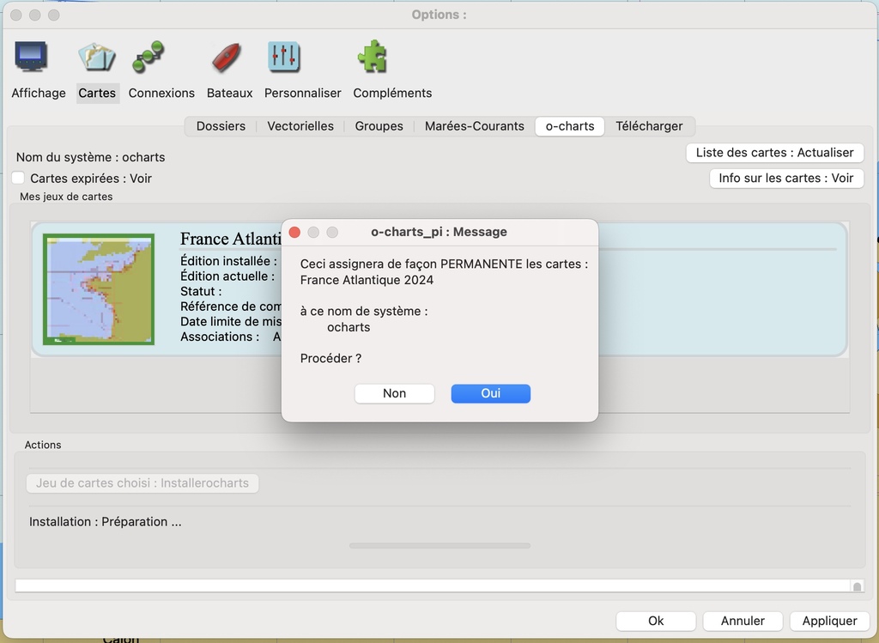The width and height of the screenshot is (879, 643).
Task: Click the 'France Atlantique 2024' dialog text
Action: (x=367, y=281)
